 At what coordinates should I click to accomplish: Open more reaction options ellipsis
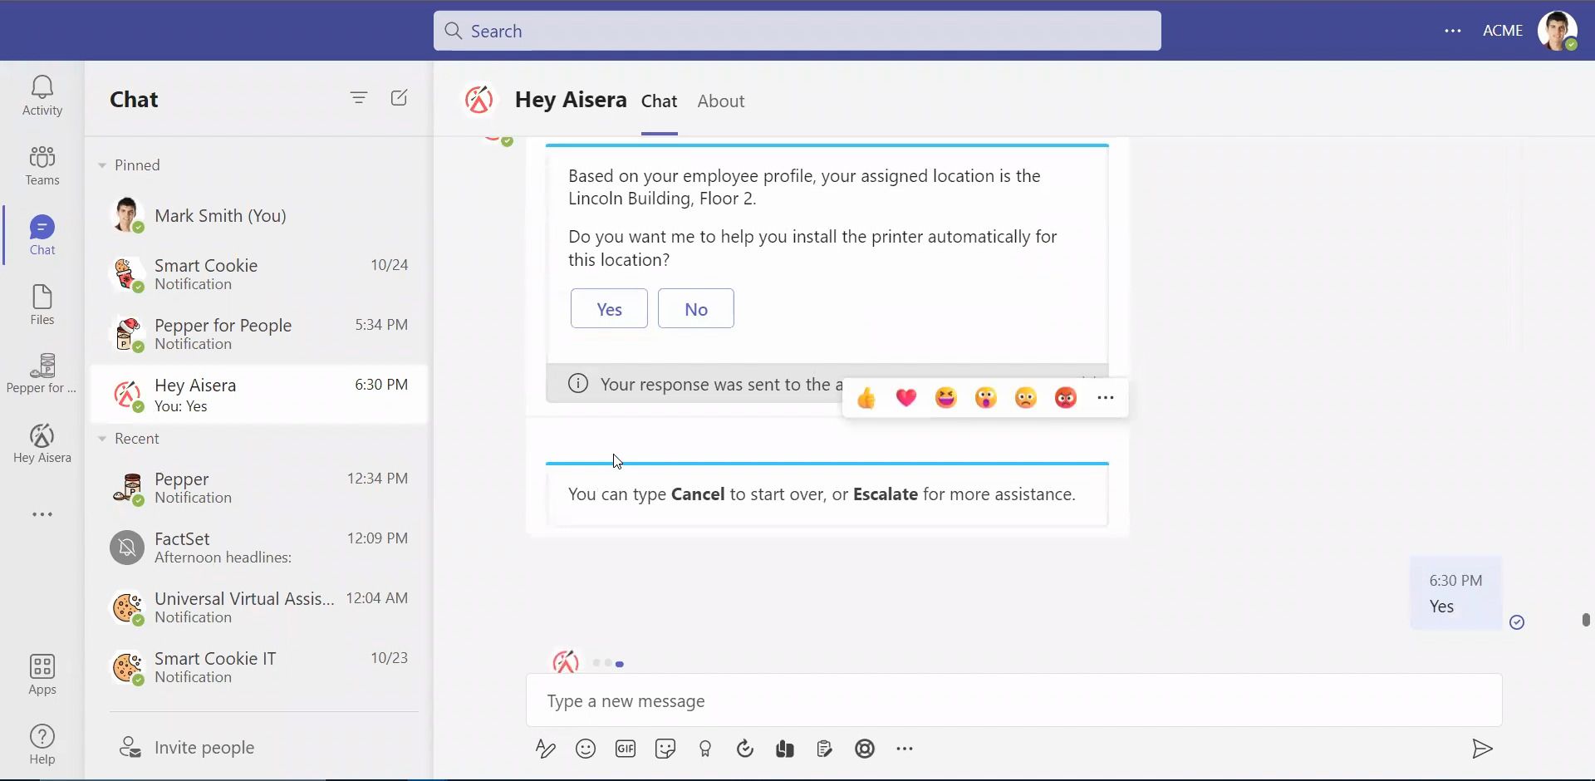pyautogui.click(x=1106, y=399)
